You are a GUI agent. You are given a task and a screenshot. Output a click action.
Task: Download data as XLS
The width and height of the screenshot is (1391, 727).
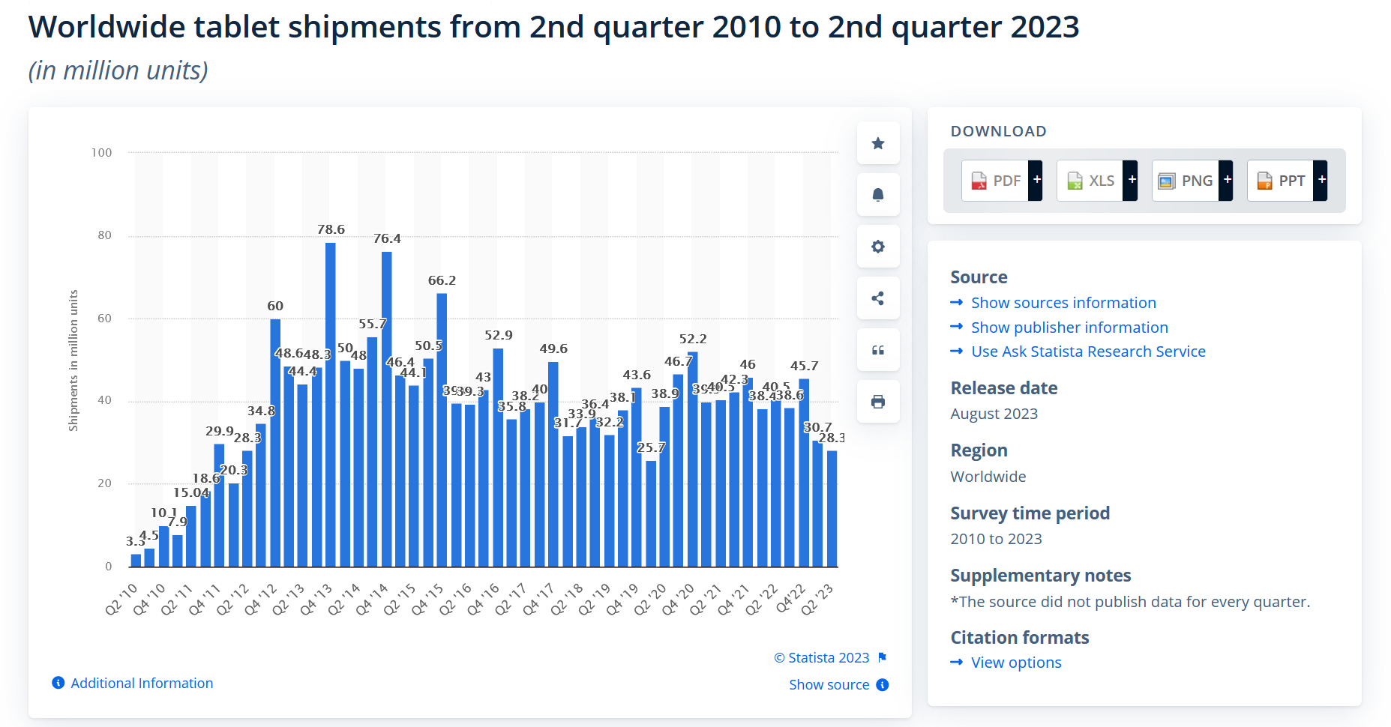(x=1090, y=181)
